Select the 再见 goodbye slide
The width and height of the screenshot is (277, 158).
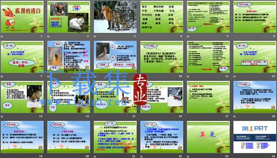click(x=208, y=137)
